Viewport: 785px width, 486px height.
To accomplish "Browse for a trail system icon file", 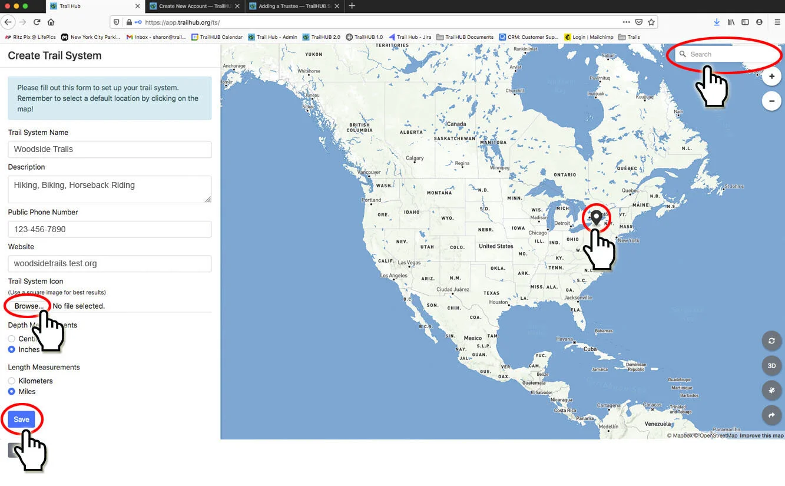I will [29, 306].
